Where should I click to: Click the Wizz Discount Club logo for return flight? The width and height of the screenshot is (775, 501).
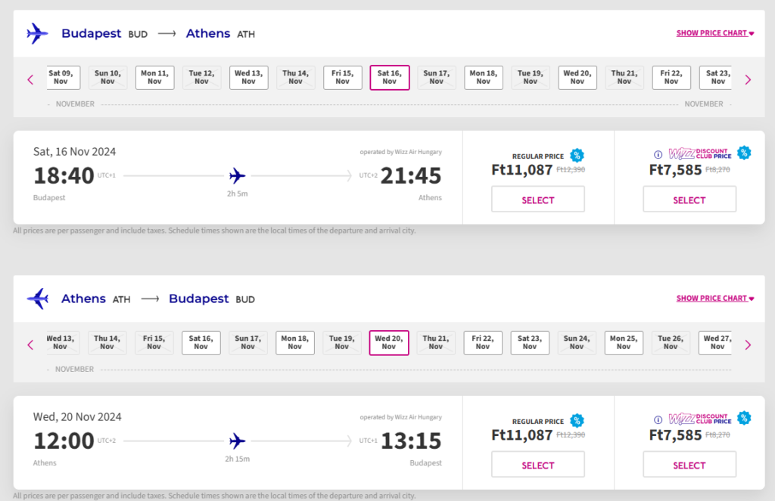tap(700, 419)
